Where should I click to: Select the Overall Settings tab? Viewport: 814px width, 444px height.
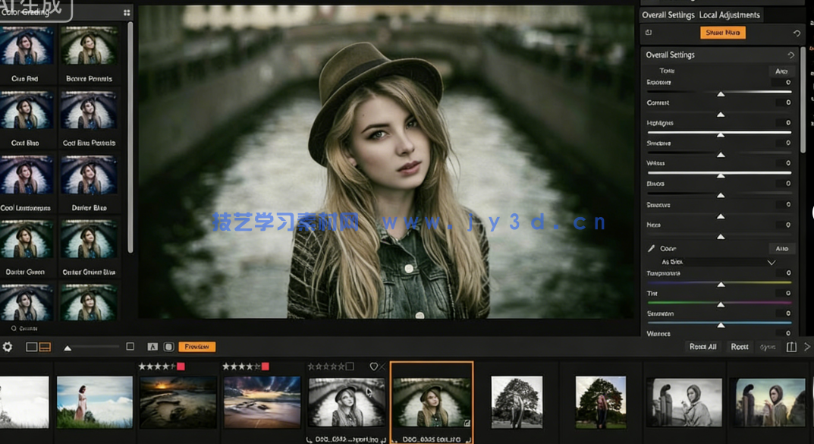[x=668, y=14]
